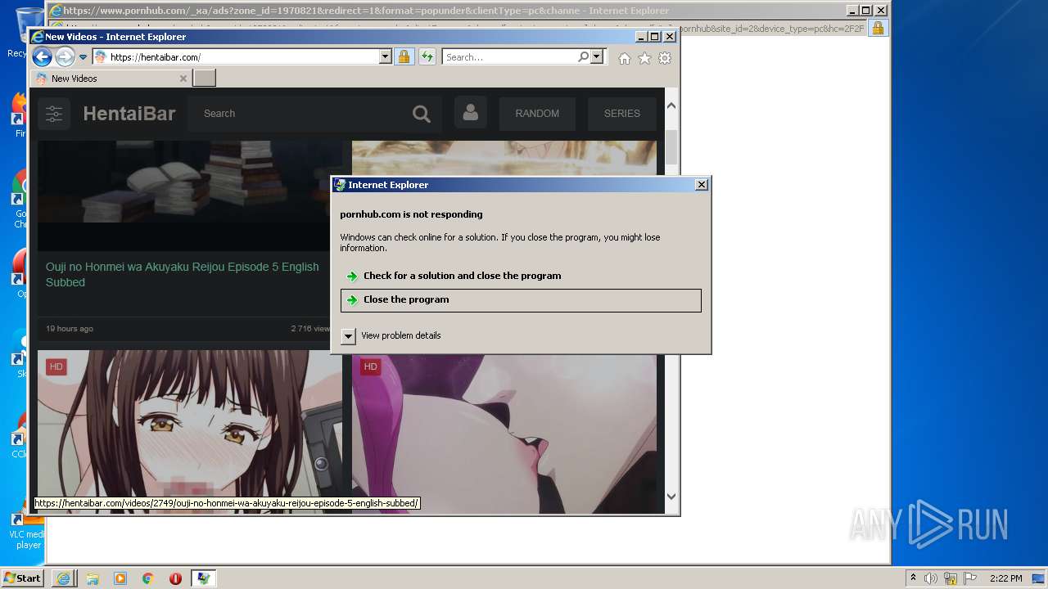Viewport: 1048px width, 589px height.
Task: Open the volume speaker tray icon
Action: (931, 578)
